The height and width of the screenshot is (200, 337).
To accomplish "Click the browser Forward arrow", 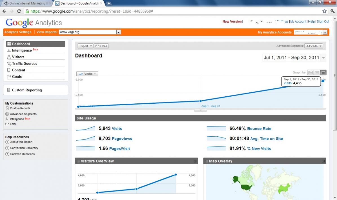I will pyautogui.click(x=12, y=11).
